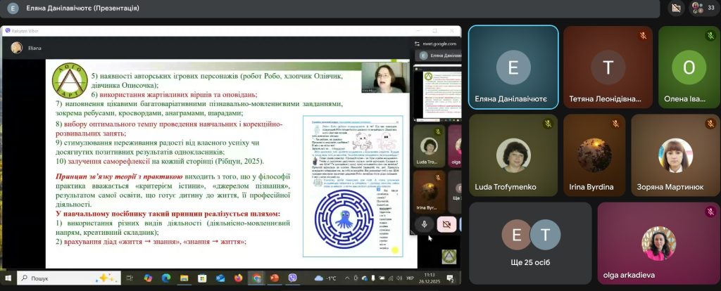Launch Firefox from the taskbar
The width and height of the screenshot is (721, 291).
(x=239, y=278)
